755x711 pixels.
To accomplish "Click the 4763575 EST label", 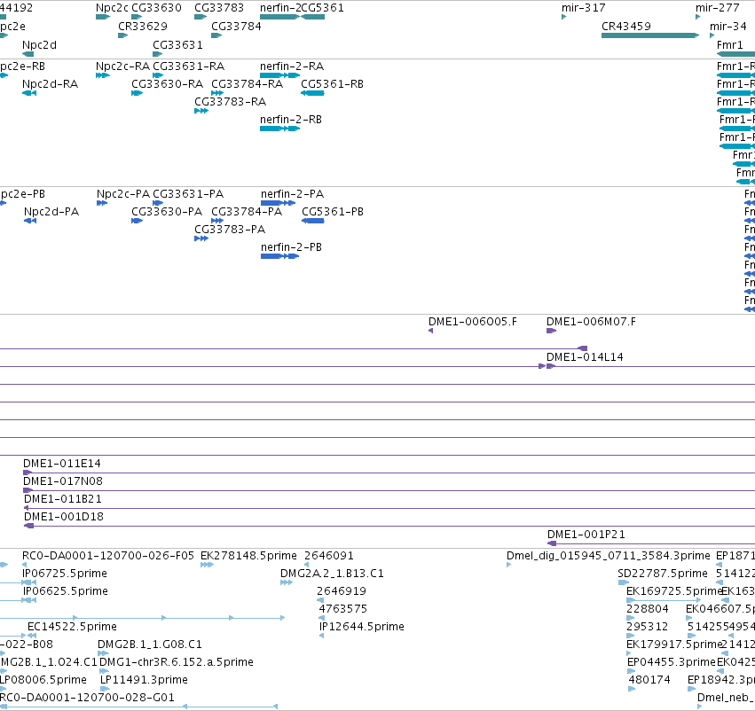I will [342, 609].
